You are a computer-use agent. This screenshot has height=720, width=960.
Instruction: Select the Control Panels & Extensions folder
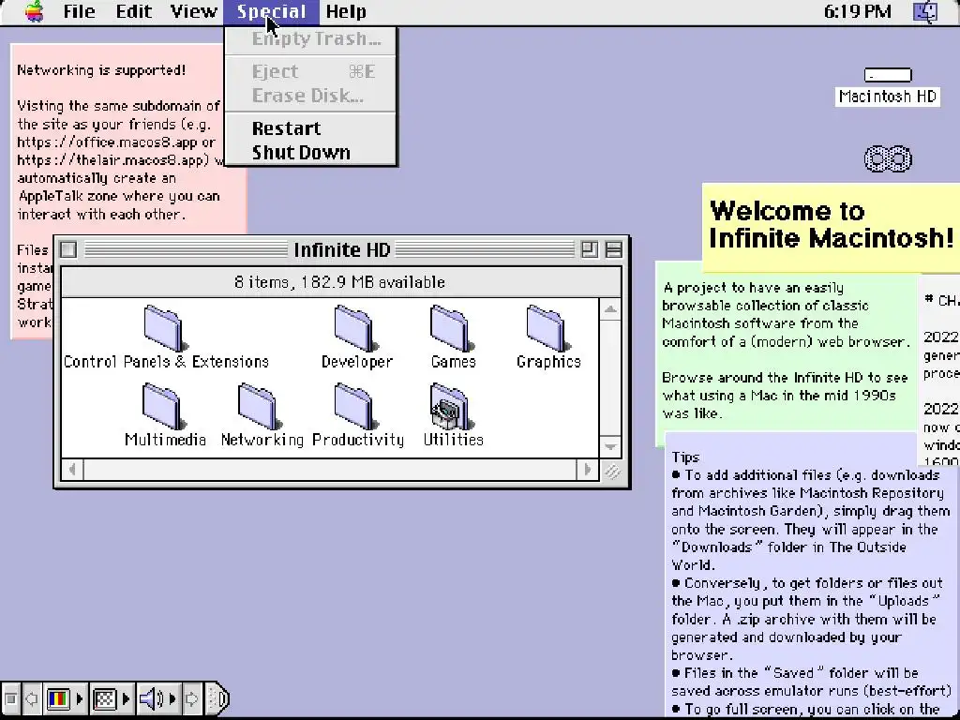[x=163, y=328]
